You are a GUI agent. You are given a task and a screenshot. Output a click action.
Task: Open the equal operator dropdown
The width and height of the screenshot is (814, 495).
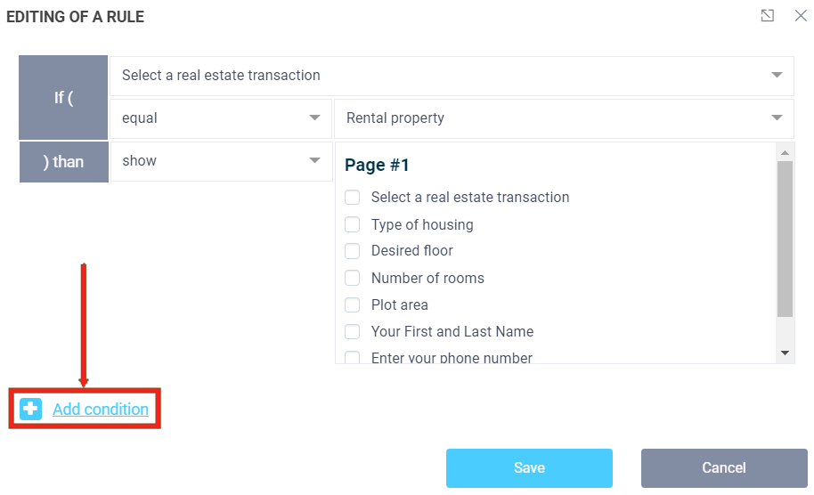click(x=220, y=118)
